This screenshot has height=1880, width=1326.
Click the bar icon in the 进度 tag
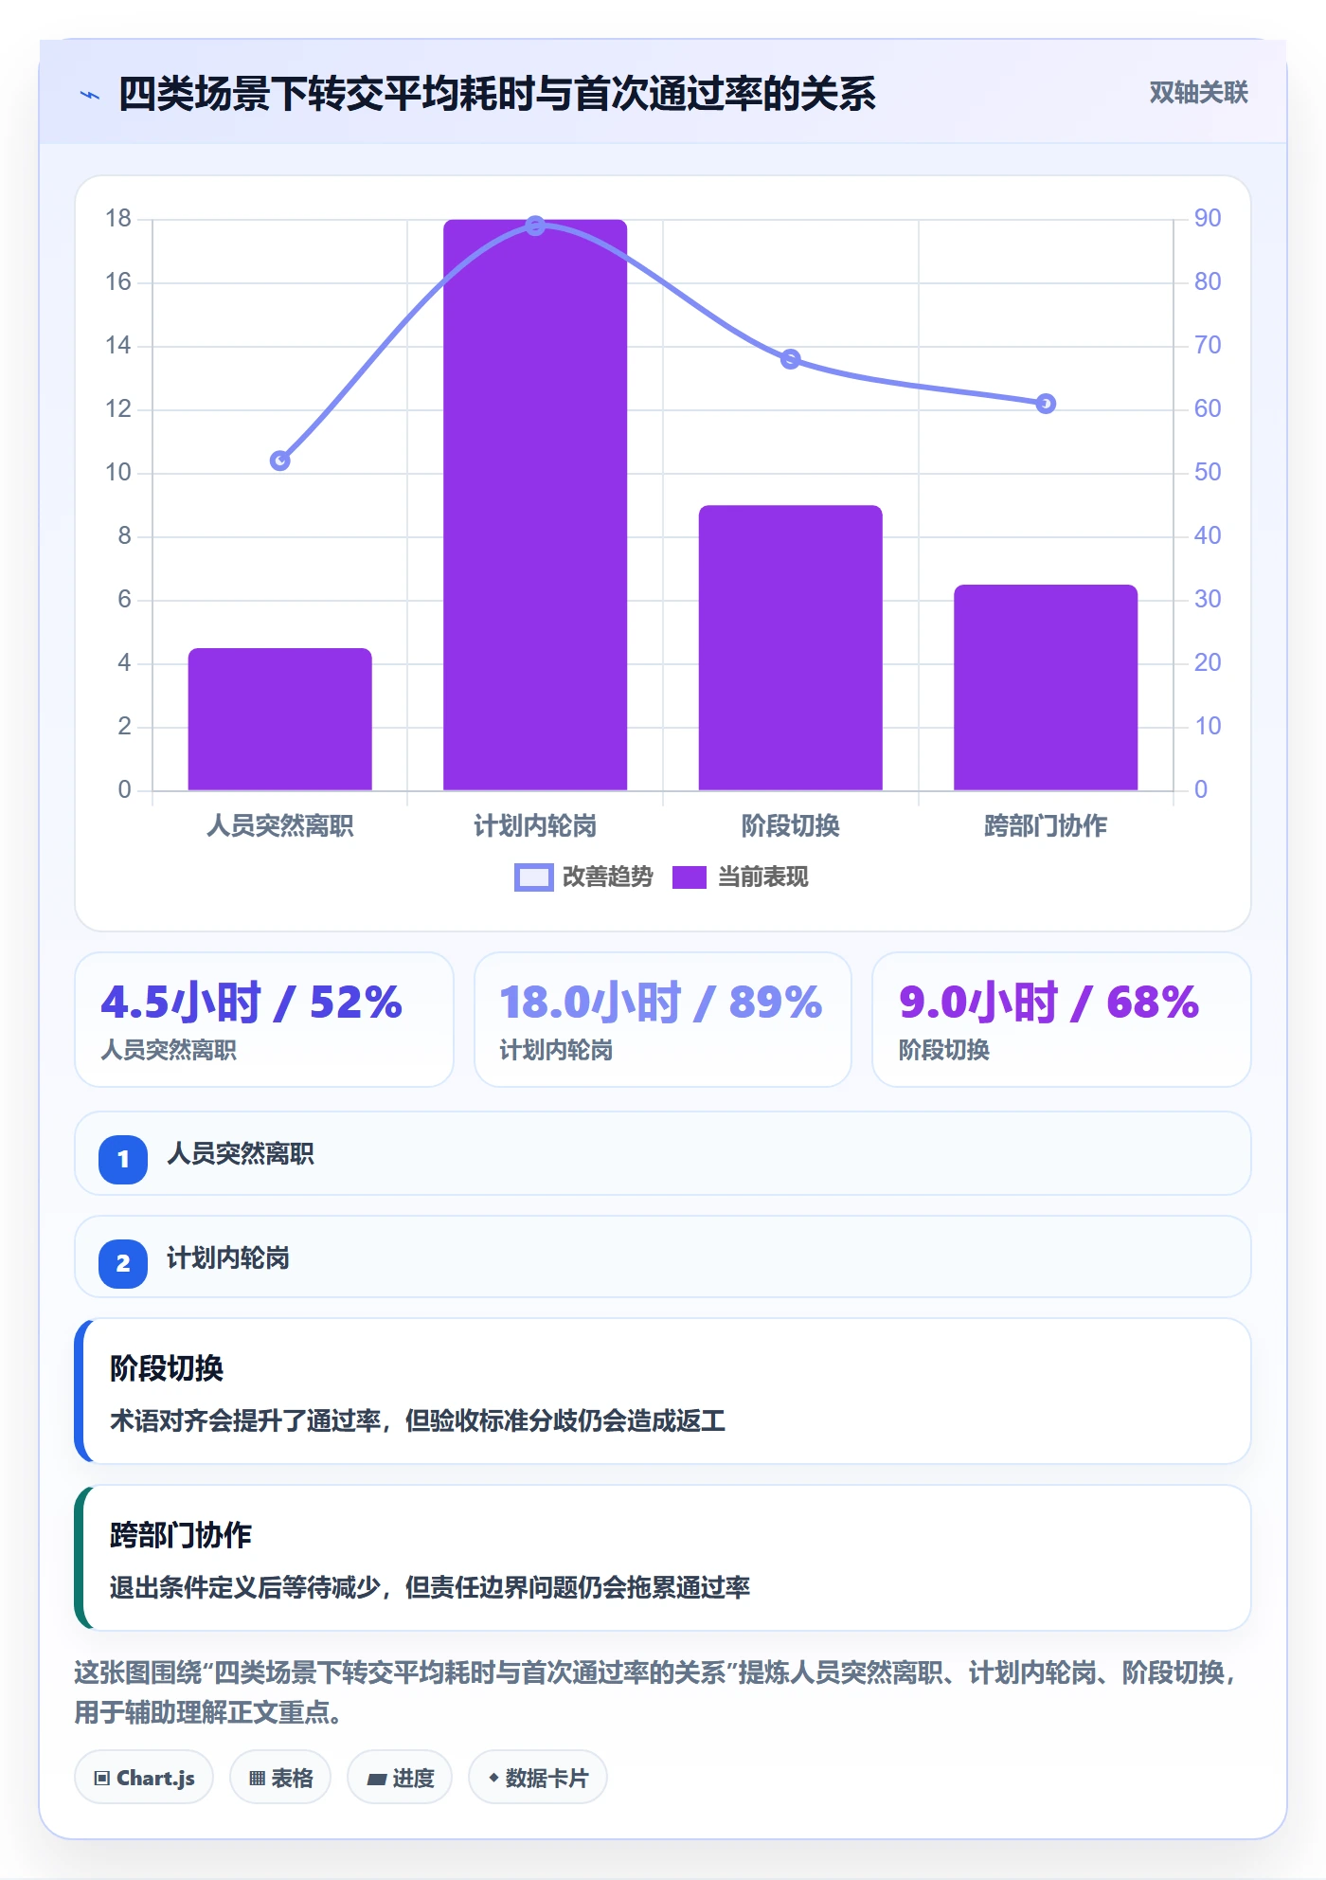click(376, 1780)
